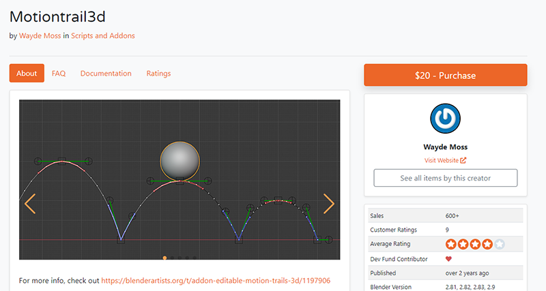Open the About tab
Screen dimensions: 546x291
pos(27,74)
